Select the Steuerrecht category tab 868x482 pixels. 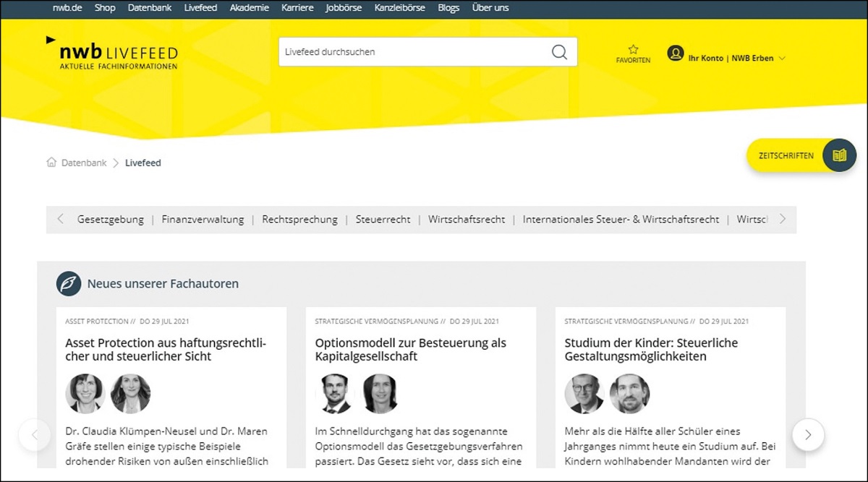(383, 220)
